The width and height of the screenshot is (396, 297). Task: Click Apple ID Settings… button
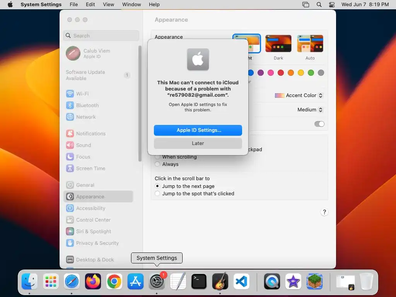pyautogui.click(x=198, y=130)
